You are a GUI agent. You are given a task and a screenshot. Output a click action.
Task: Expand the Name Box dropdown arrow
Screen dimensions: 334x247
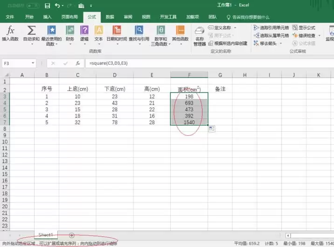click(33, 63)
